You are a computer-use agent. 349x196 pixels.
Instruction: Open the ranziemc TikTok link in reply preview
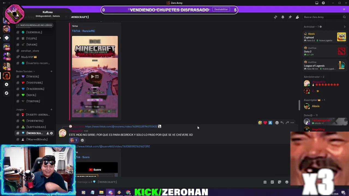tap(121, 127)
